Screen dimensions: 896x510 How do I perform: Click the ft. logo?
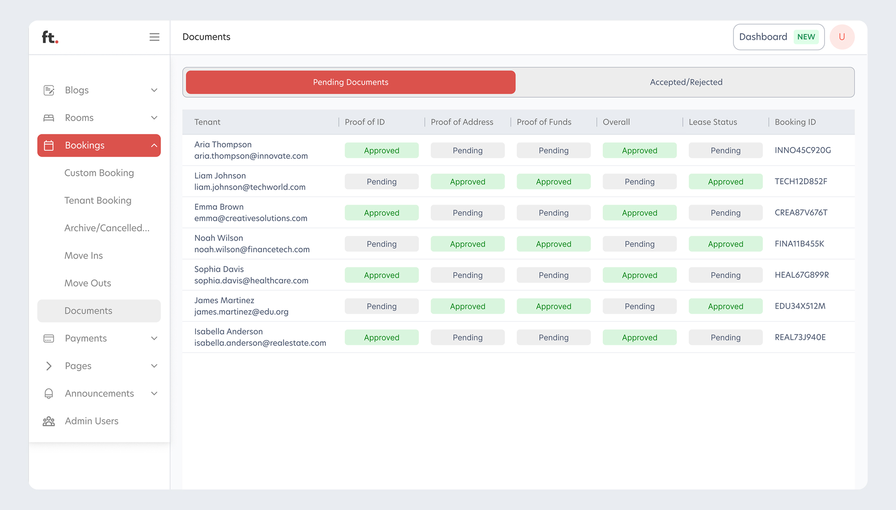tap(50, 37)
